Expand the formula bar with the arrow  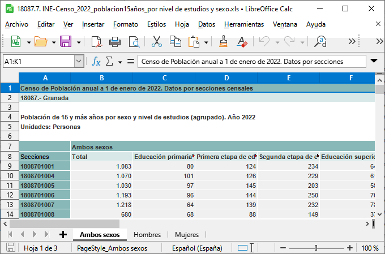[x=374, y=61]
